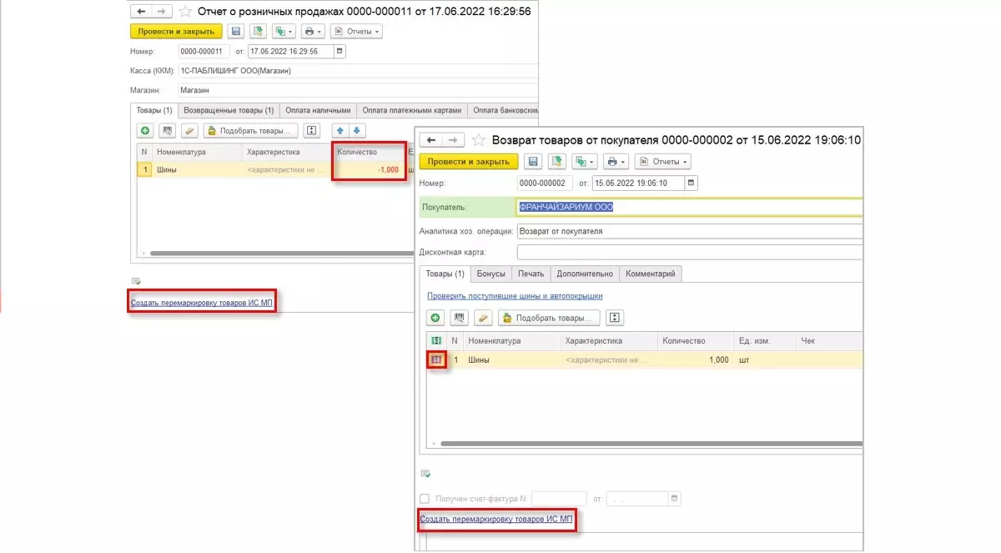Open Отчеты dropdown in retail sales report
Viewport: 1001px width, 553px height.
tap(356, 31)
